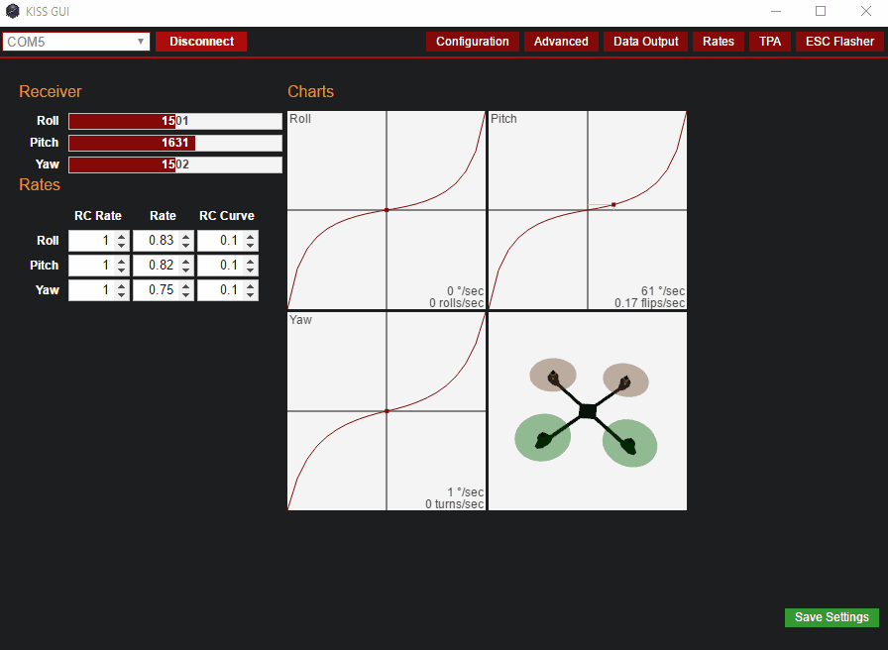888x650 pixels.
Task: Click the Yaw Rate value field
Action: point(154,290)
